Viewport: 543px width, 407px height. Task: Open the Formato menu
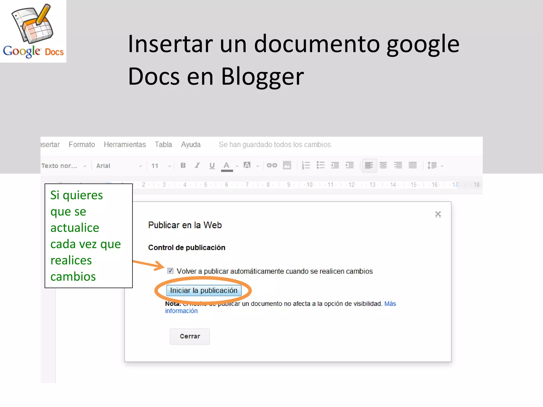[x=82, y=144]
